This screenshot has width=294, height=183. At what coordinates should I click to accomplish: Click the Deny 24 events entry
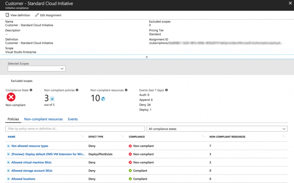point(145,105)
